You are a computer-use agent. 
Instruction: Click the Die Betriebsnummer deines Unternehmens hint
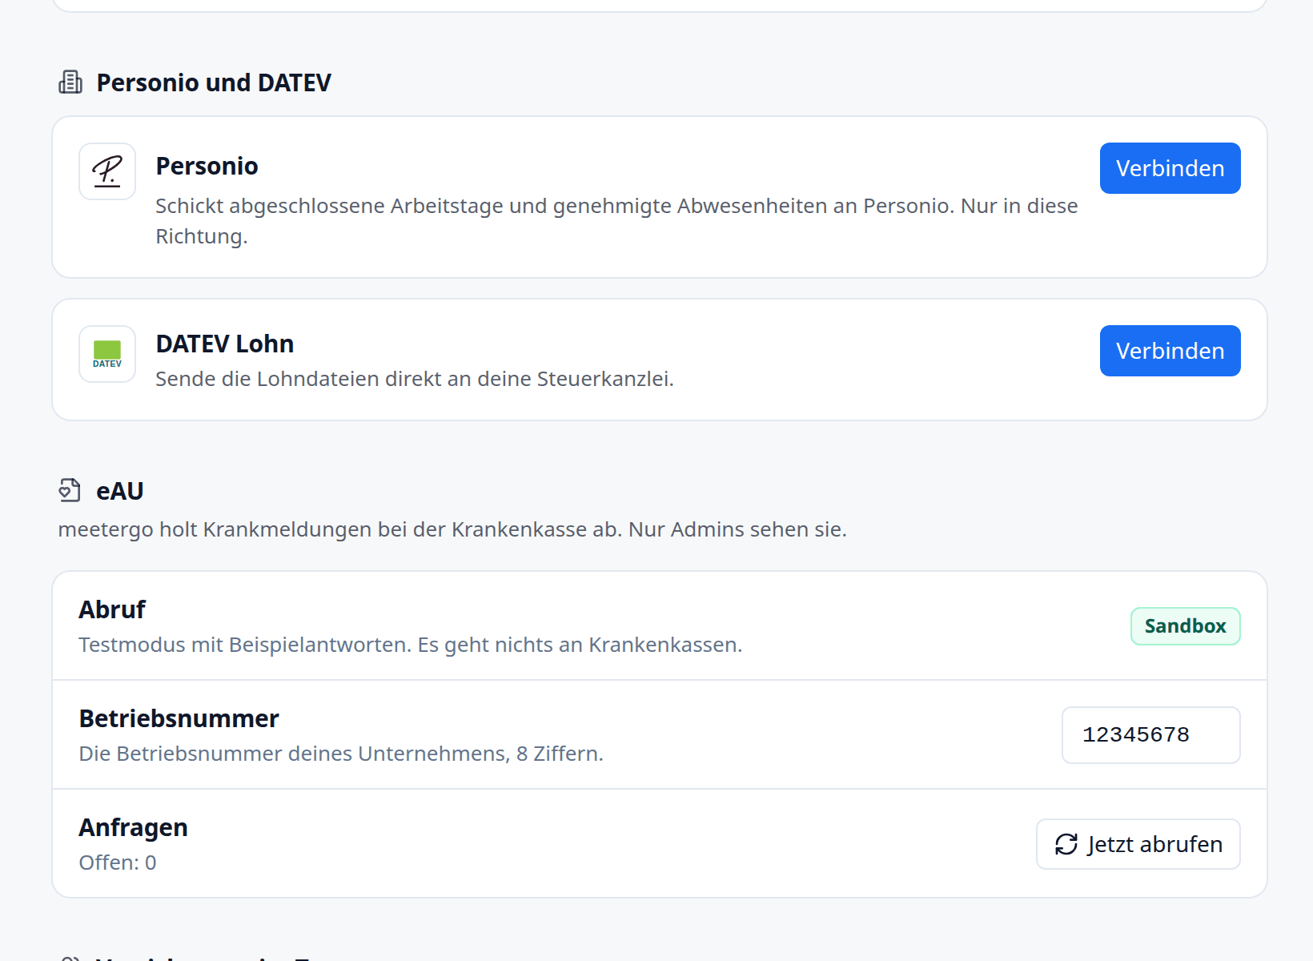(x=341, y=754)
